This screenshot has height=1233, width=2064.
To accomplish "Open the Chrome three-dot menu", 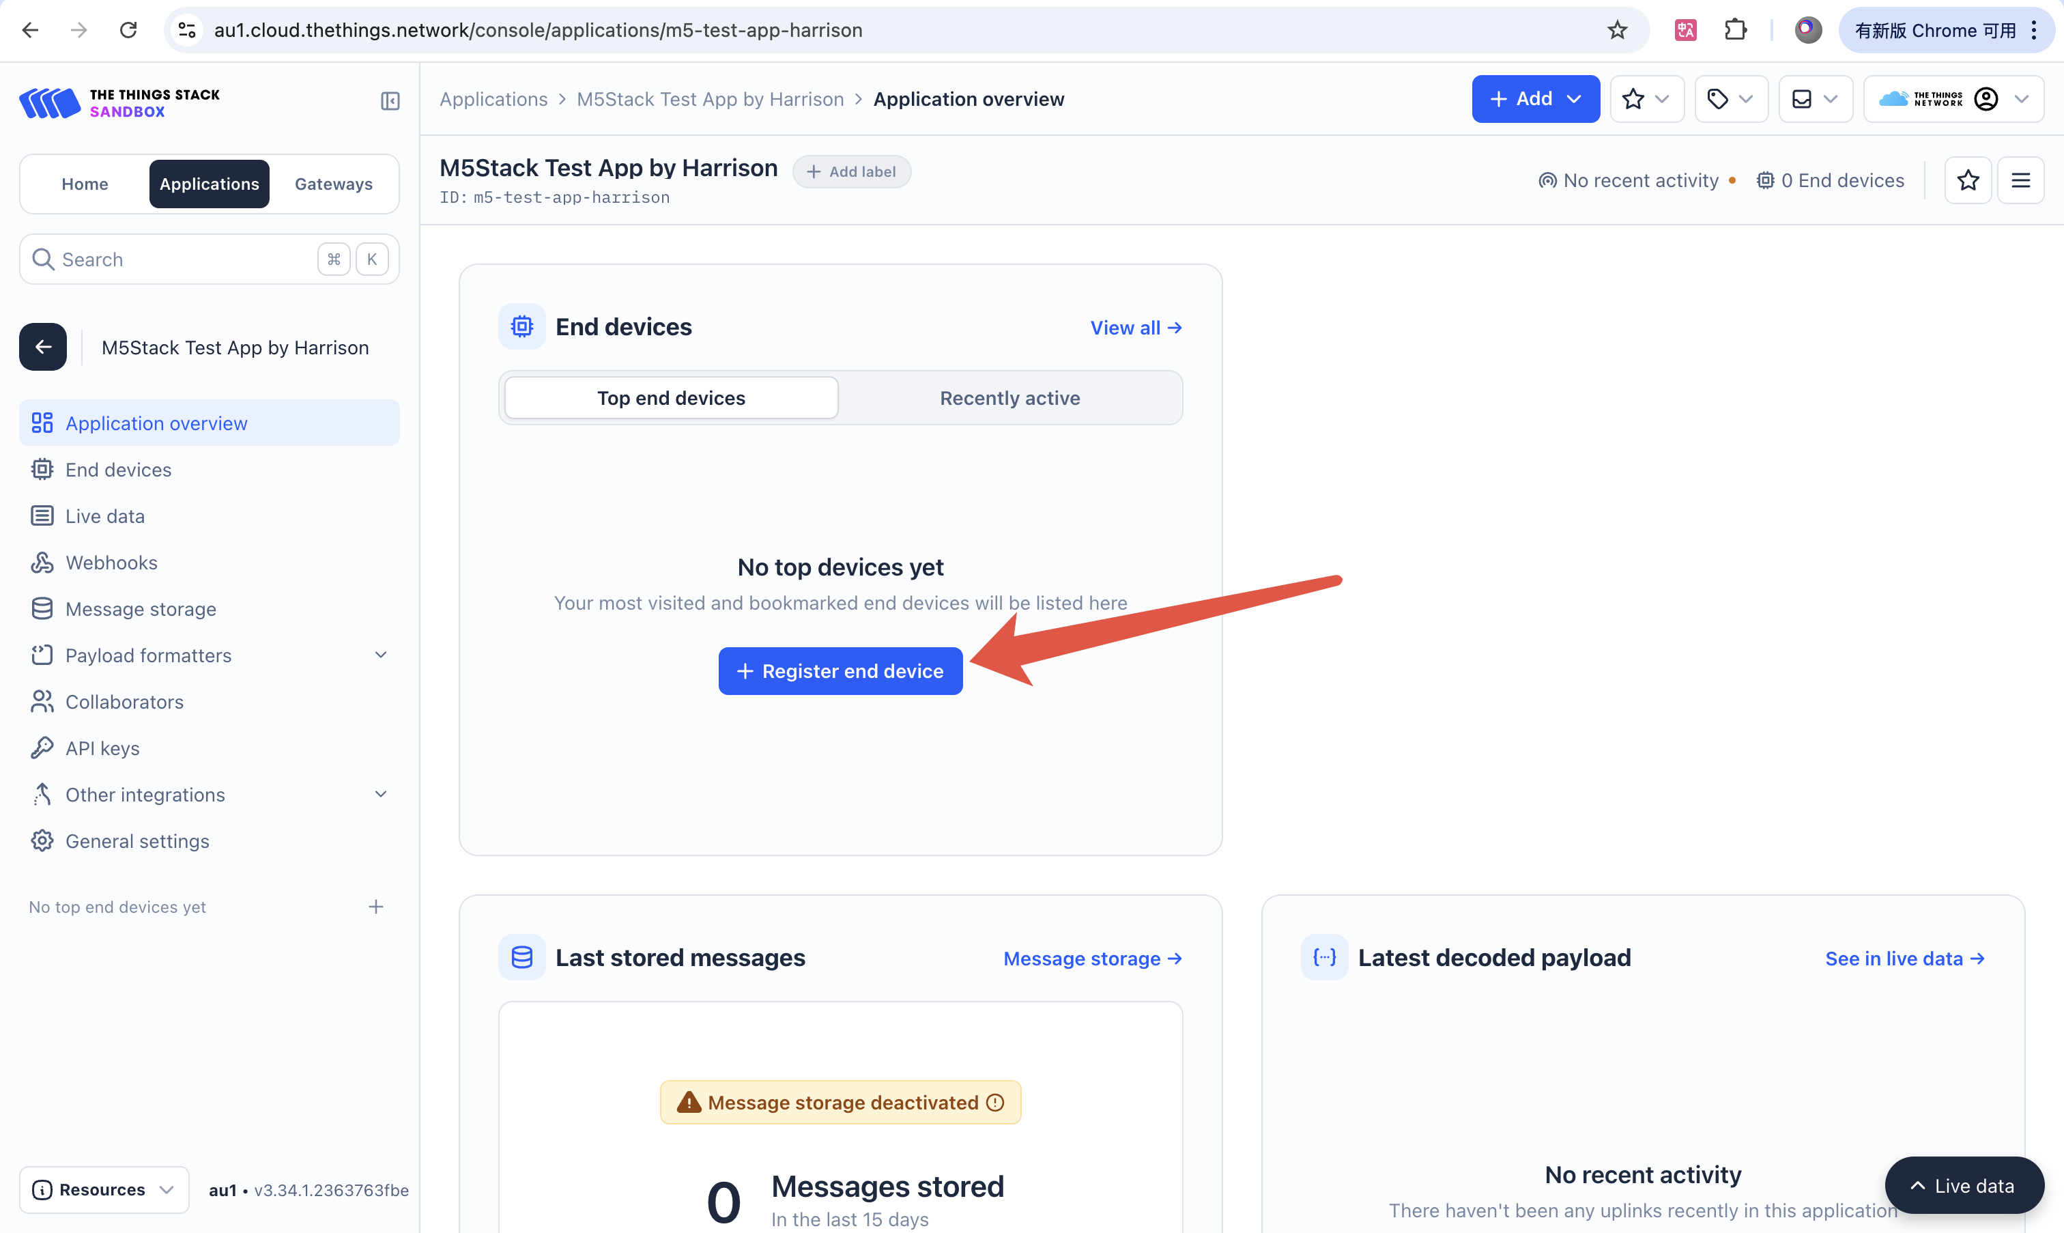I will (x=2034, y=31).
